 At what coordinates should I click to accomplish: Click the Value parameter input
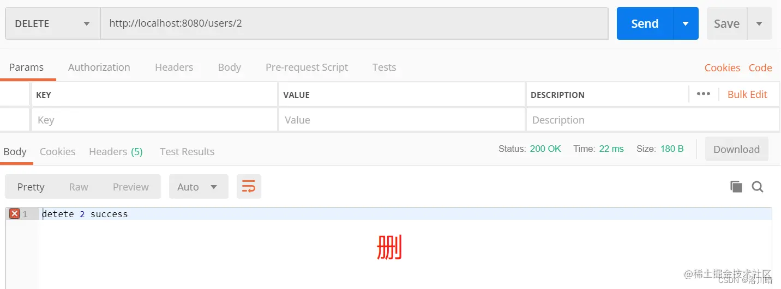pyautogui.click(x=402, y=120)
